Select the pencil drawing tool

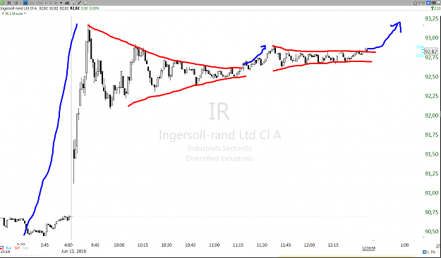(x=79, y=3)
